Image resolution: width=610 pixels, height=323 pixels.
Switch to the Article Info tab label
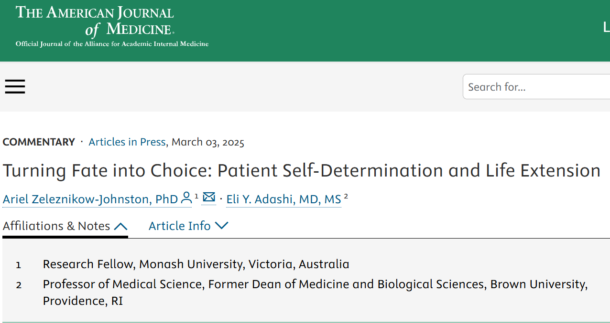point(180,226)
